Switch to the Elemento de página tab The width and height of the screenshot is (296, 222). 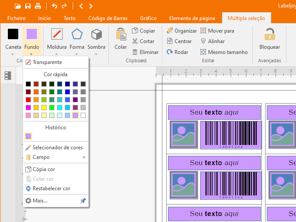192,18
